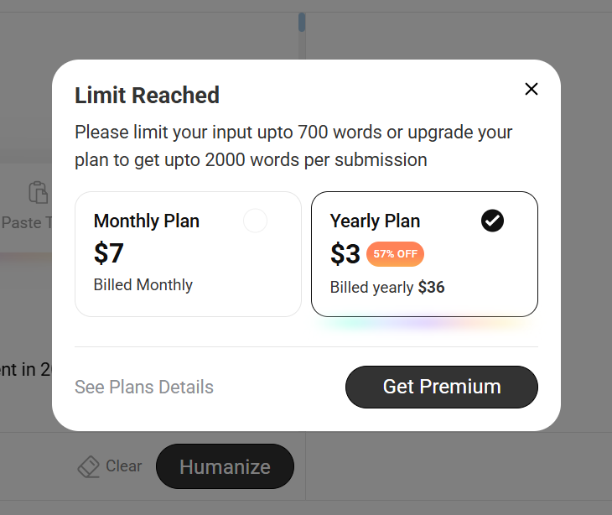Click the Clear eraser icon
Image resolution: width=612 pixels, height=515 pixels.
89,466
